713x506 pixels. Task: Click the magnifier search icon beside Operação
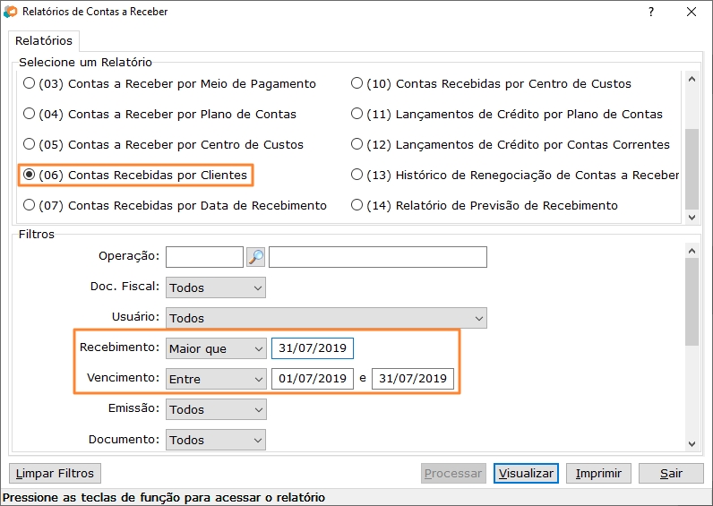pos(255,257)
